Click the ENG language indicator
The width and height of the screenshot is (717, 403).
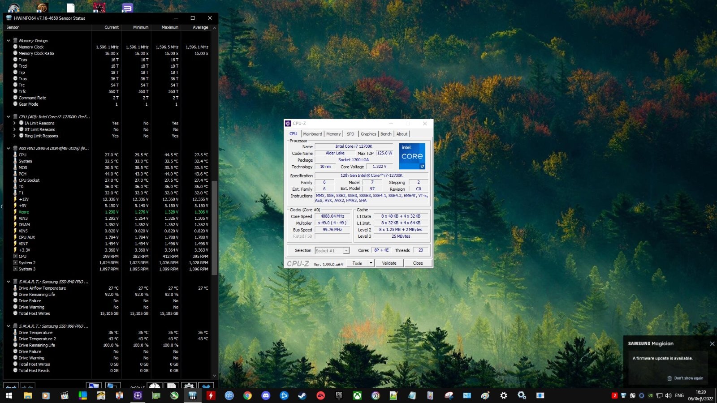[x=679, y=395]
